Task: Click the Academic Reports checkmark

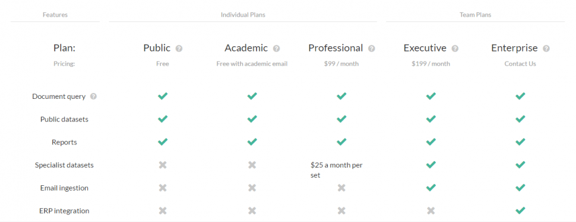Action: click(x=252, y=141)
